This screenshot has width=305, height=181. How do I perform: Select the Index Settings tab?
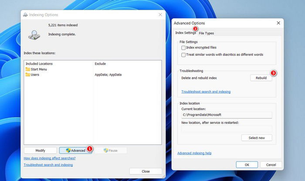186,33
